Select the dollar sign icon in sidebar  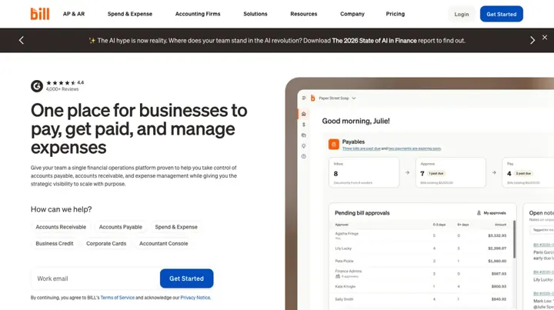click(303, 125)
